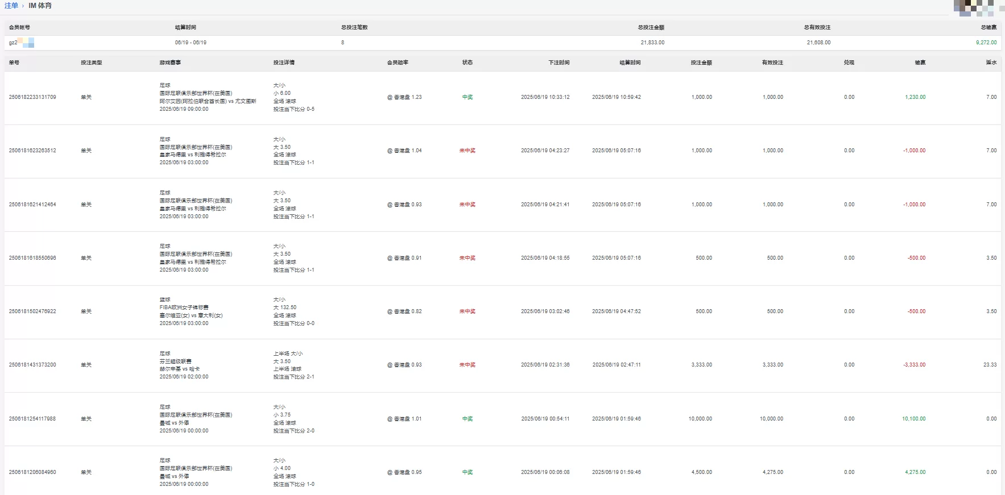This screenshot has width=1005, height=495.
Task: Open the 注单 breadcrumb link
Action: click(11, 5)
